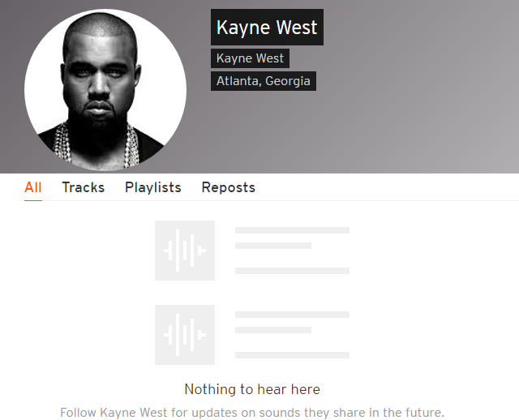
Task: Select the Atlanta, Georgia location label
Action: (x=264, y=81)
